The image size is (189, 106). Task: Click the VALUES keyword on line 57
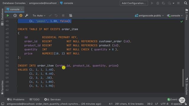(x=23, y=70)
